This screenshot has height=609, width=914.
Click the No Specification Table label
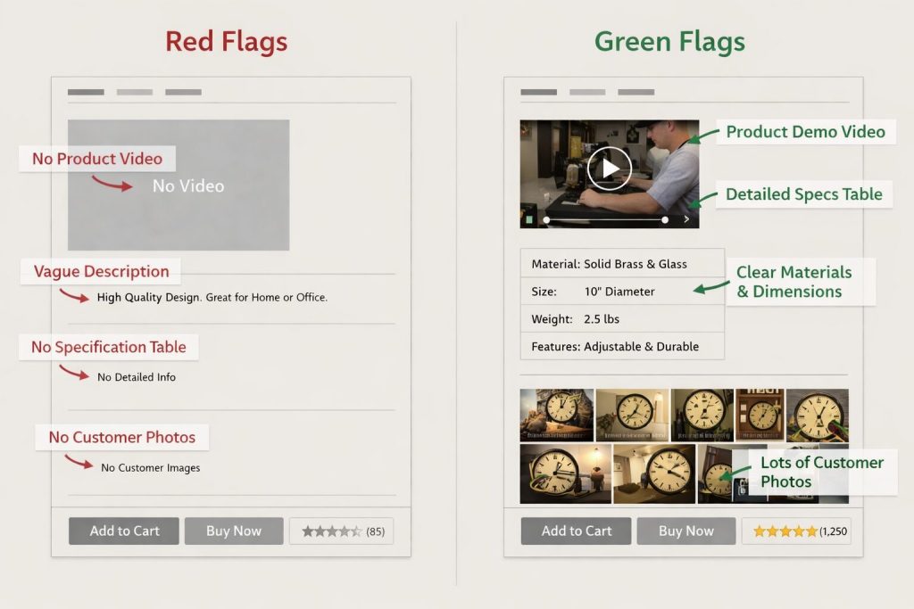pos(108,347)
